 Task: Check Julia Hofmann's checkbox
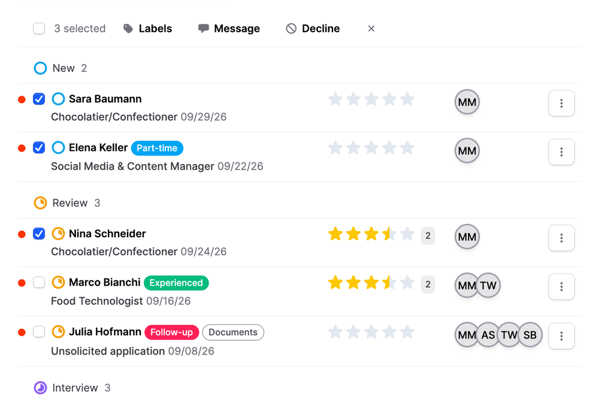click(39, 332)
